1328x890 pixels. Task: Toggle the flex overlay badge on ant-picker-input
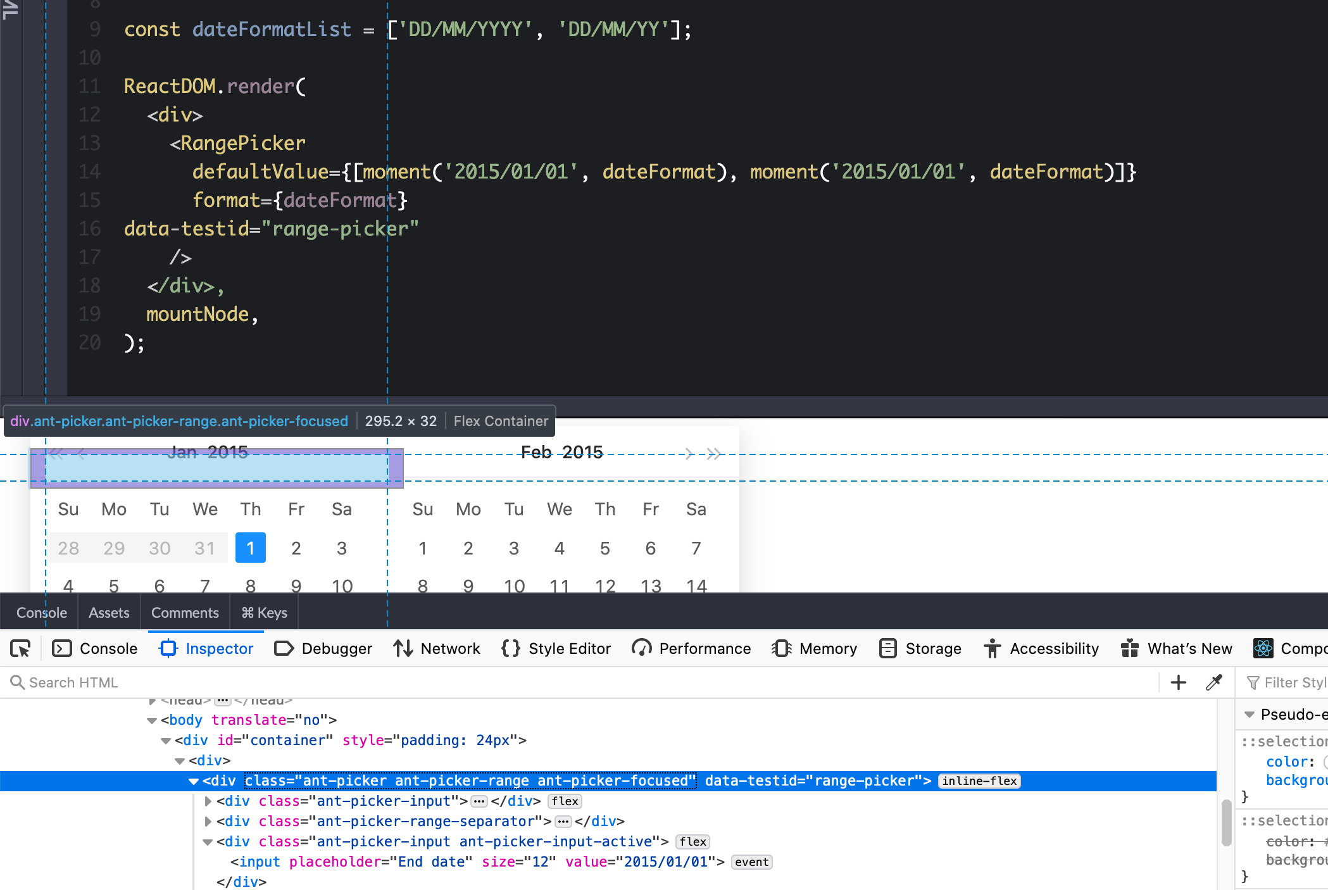(x=564, y=801)
